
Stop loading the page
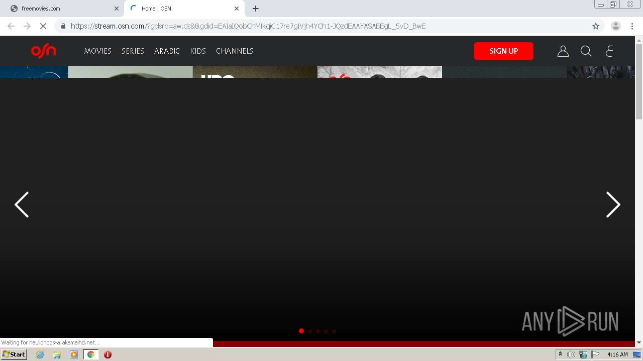pyautogui.click(x=43, y=26)
